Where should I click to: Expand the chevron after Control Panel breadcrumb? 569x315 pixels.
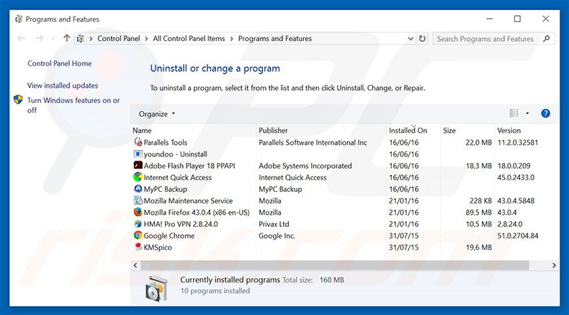coord(146,38)
